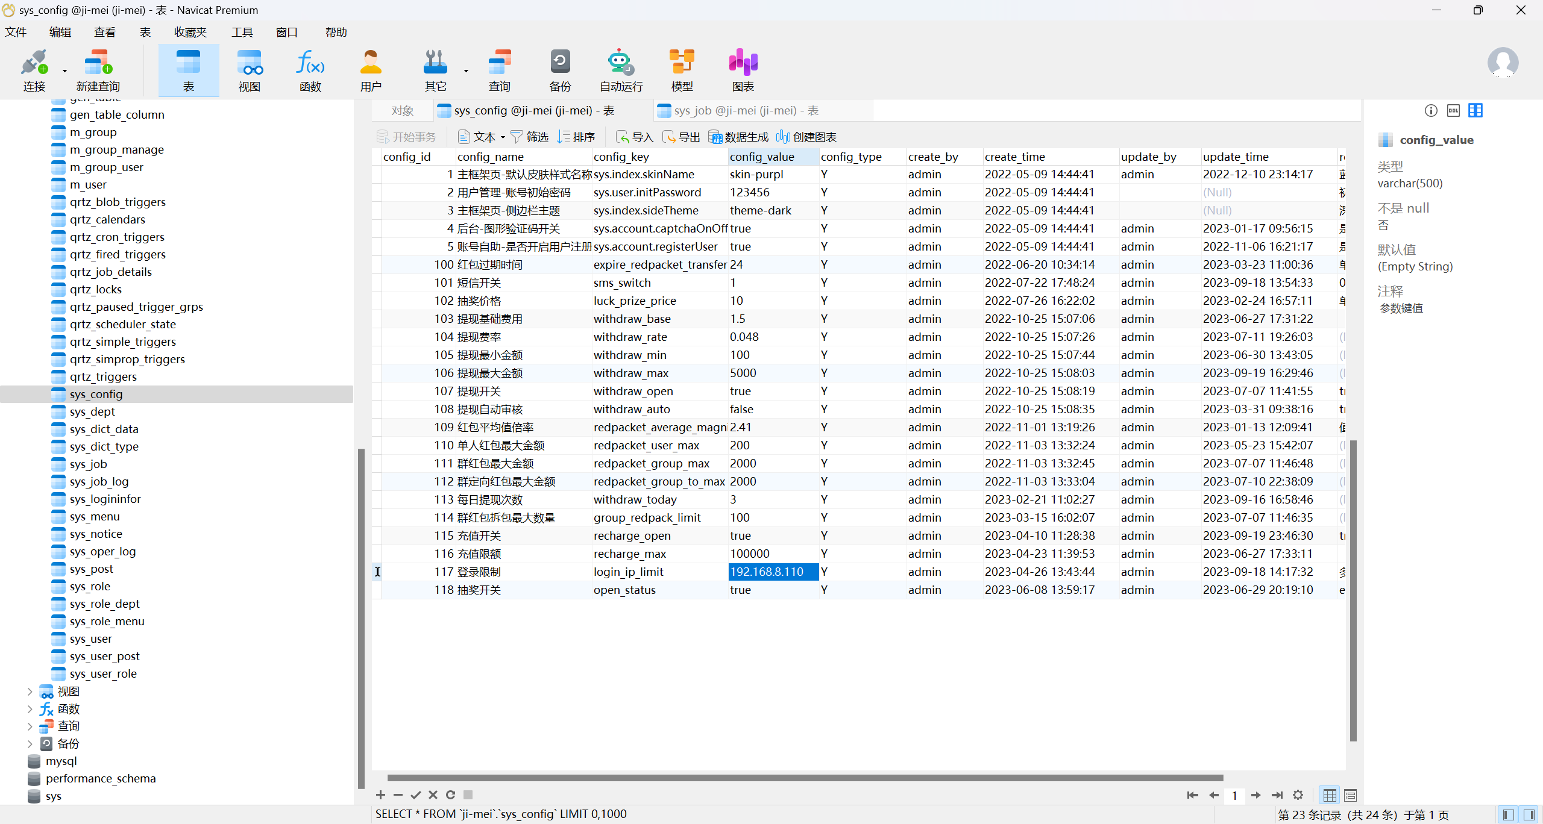Click the Charts (图表) toolbar icon
This screenshot has height=824, width=1543.
(743, 70)
